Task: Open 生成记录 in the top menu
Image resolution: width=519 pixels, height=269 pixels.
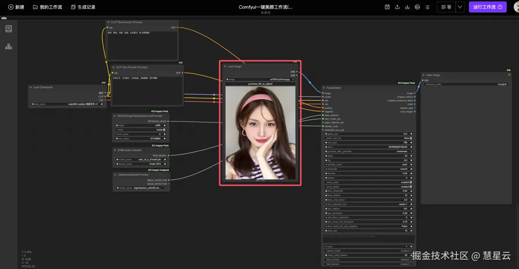Action: coord(83,7)
